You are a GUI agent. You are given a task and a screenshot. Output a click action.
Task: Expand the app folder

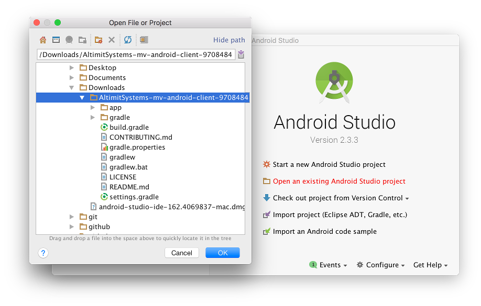[x=92, y=108]
